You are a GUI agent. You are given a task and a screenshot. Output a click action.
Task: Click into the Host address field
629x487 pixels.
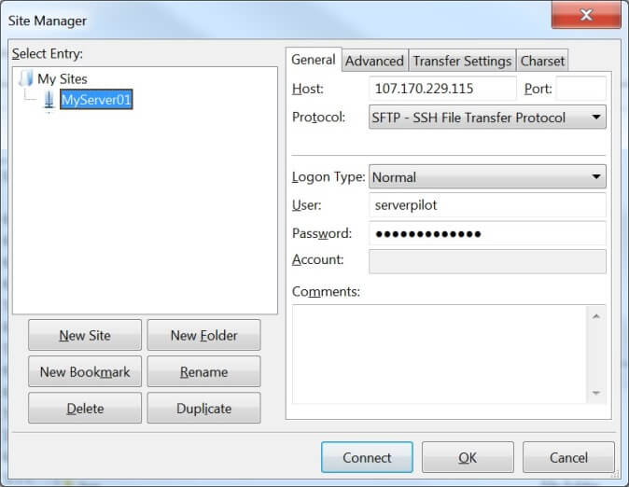point(442,89)
